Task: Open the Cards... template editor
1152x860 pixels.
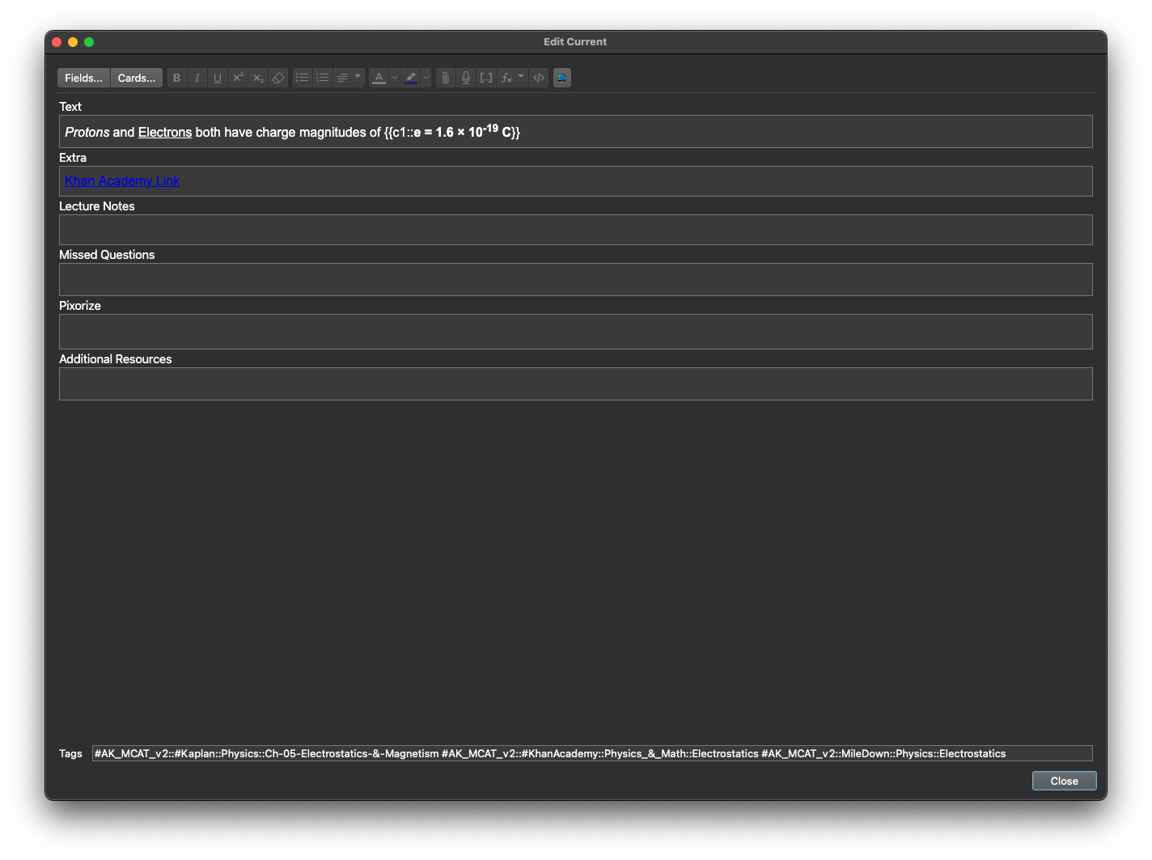Action: 136,78
